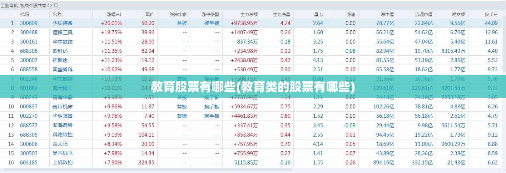Sort by 名称 column header
The width and height of the screenshot is (506, 173).
pyautogui.click(x=57, y=14)
